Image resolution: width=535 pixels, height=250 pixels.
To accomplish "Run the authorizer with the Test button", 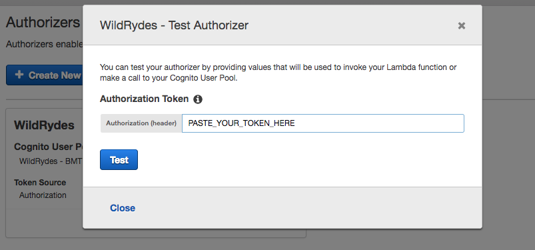I will pyautogui.click(x=119, y=159).
